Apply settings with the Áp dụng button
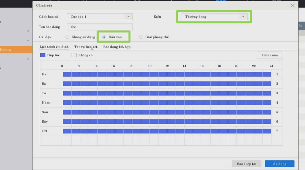This screenshot has height=170, width=305. click(279, 164)
